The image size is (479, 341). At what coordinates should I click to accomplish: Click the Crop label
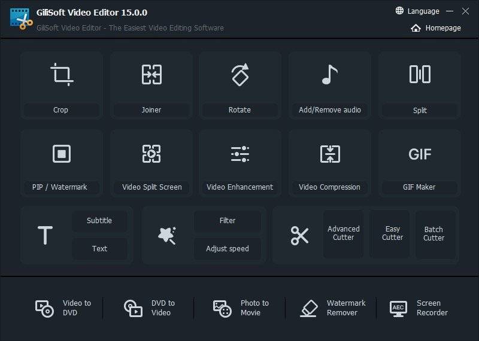(x=61, y=110)
